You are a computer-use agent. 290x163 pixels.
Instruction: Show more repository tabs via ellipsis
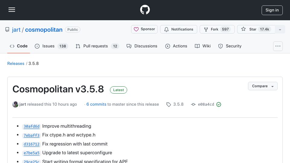tap(278, 46)
